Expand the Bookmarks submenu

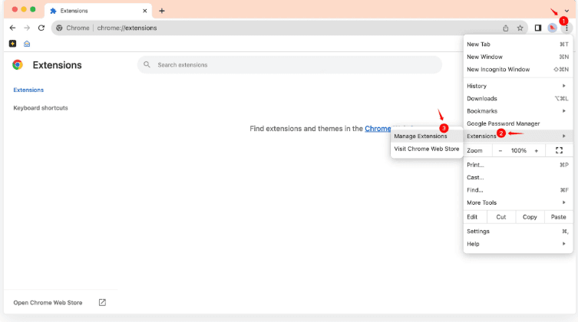[x=518, y=111]
